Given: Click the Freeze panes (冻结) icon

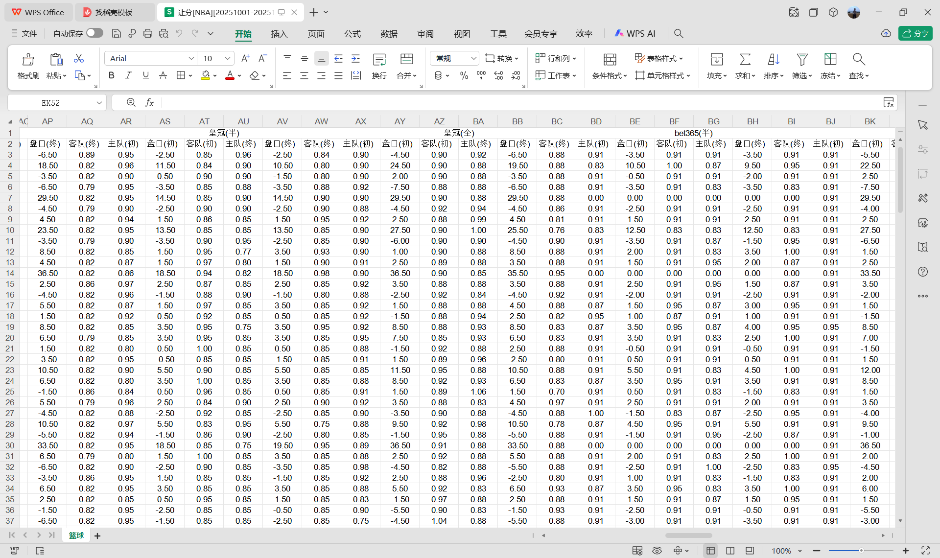Looking at the screenshot, I should coord(830,60).
